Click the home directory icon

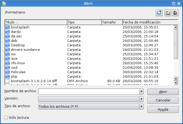[x=175, y=13]
